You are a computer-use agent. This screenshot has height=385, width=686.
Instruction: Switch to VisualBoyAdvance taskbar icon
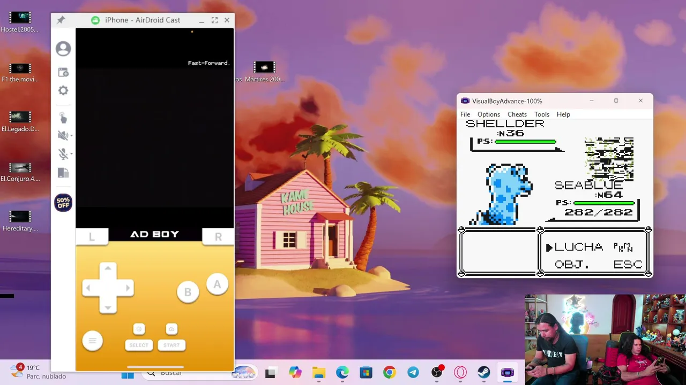(508, 373)
